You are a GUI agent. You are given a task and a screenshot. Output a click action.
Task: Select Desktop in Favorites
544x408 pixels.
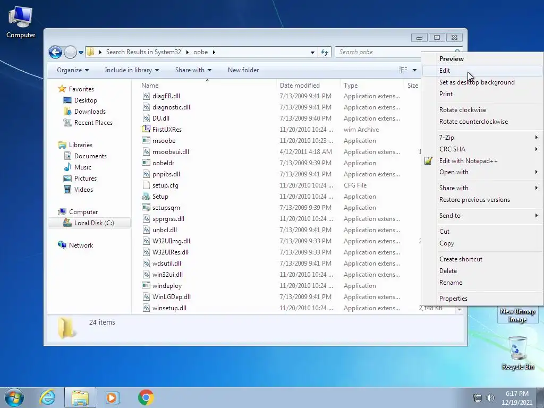(86, 100)
